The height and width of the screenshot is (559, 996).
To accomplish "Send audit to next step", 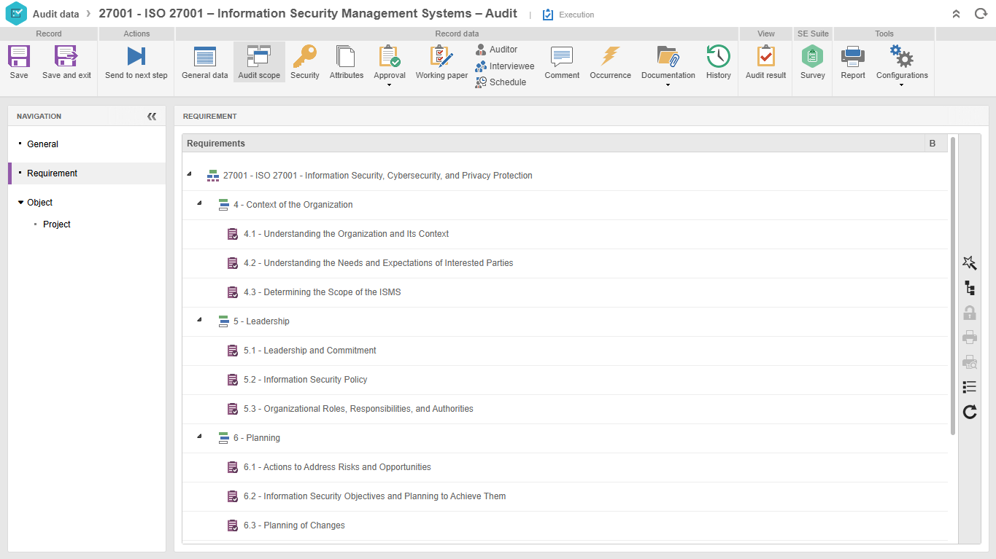I will pyautogui.click(x=136, y=62).
